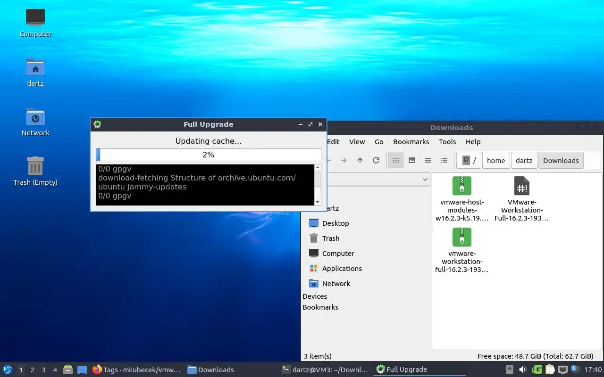
Task: Click the upgrade terminal output area
Action: pos(205,185)
